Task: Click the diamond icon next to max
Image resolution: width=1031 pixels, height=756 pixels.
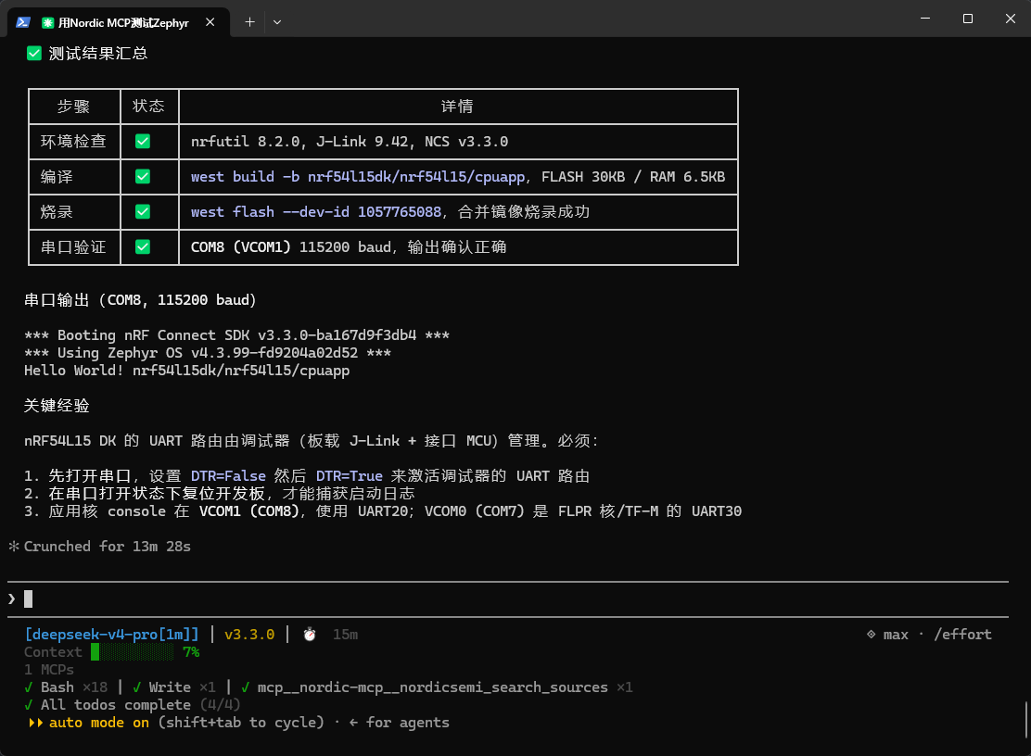Action: [x=872, y=635]
